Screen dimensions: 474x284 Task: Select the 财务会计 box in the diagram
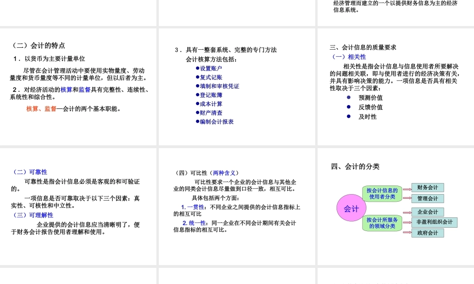pos(428,187)
